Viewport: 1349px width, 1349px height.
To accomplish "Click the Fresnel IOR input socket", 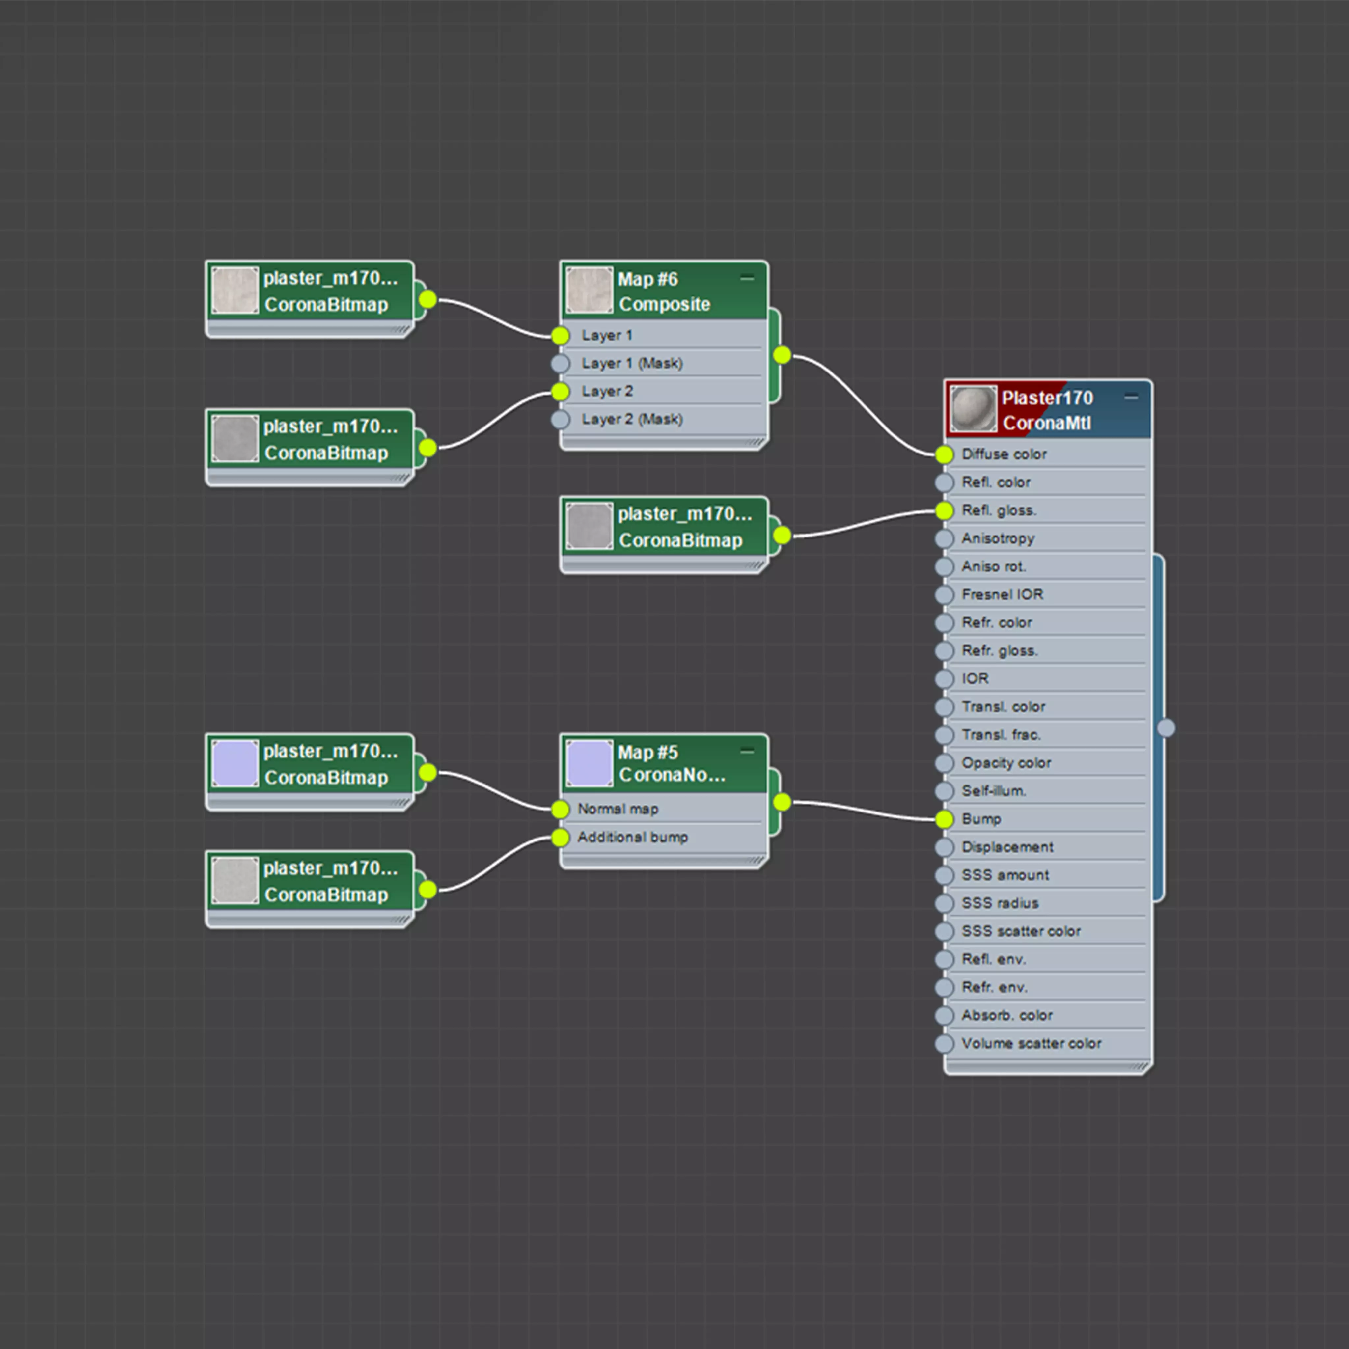I will pyautogui.click(x=944, y=595).
